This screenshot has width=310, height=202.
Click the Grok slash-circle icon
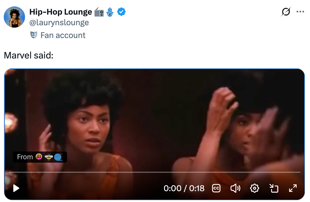point(286,12)
